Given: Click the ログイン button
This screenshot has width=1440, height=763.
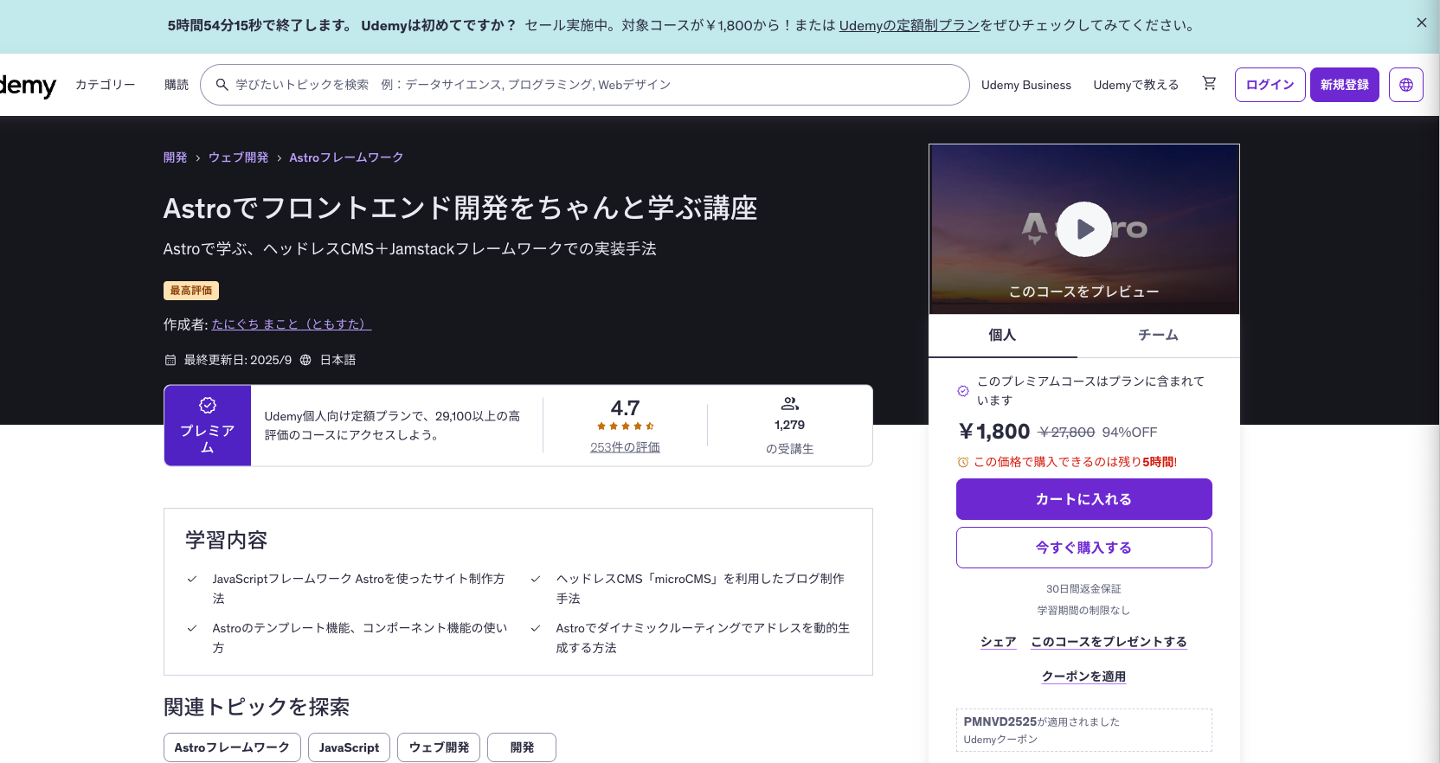Looking at the screenshot, I should 1270,85.
